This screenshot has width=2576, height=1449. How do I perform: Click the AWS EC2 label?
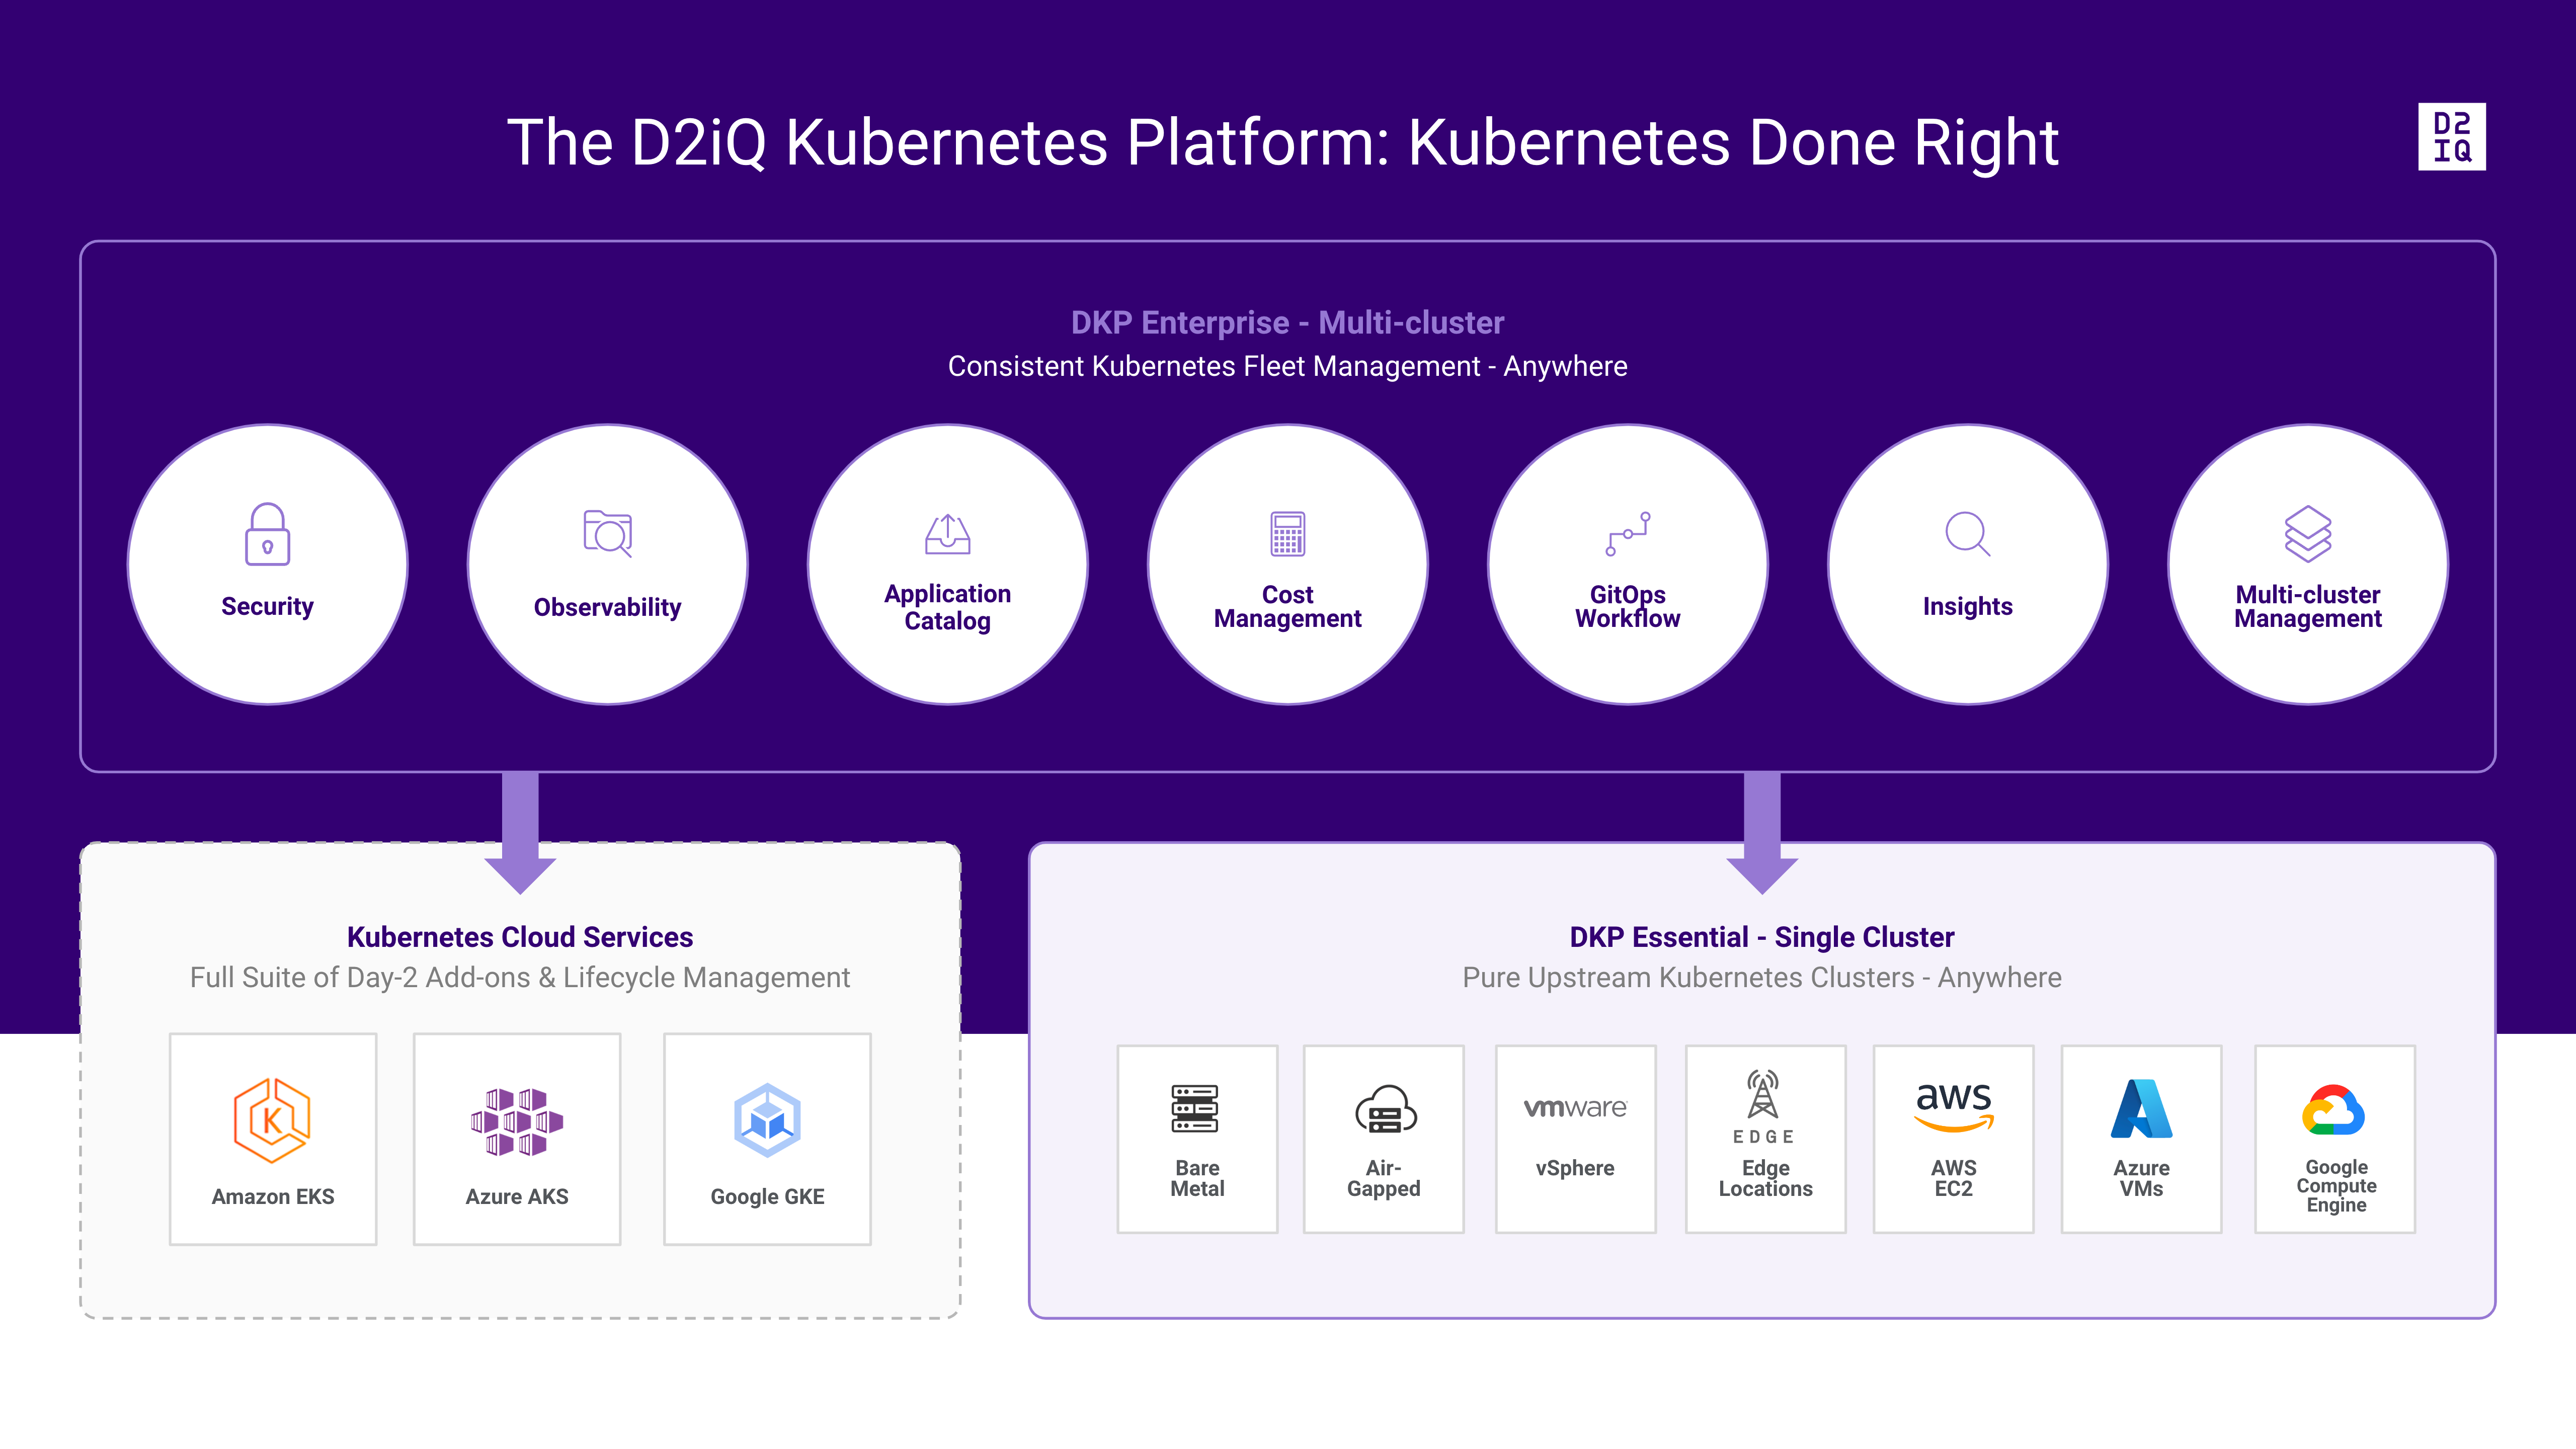1953,1178
